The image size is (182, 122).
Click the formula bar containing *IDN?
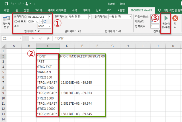(x=117, y=38)
